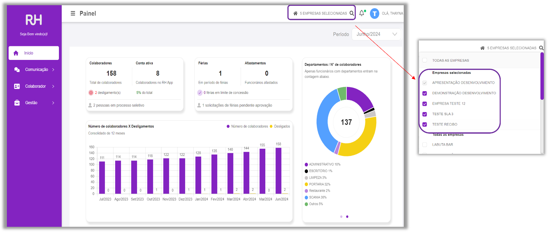Image resolution: width=548 pixels, height=232 pixels.
Task: Click the search magnifier in company selector
Action: (352, 13)
